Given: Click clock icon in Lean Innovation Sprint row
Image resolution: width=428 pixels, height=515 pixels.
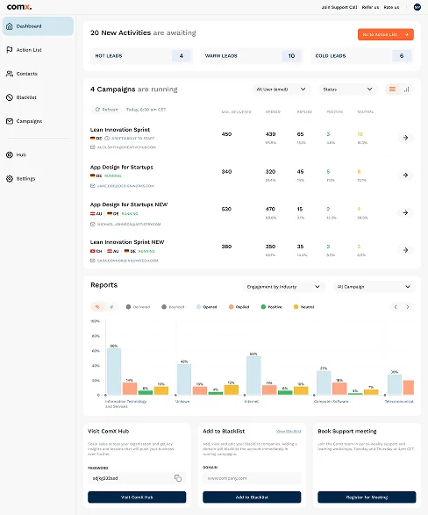Looking at the screenshot, I should click(x=107, y=139).
